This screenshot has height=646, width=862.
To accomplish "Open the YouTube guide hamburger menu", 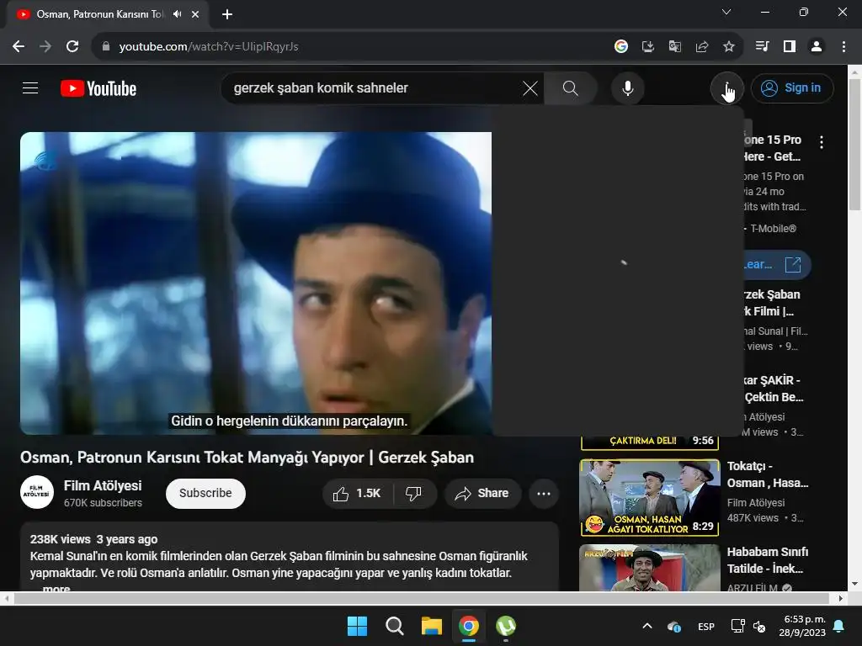I will coord(30,87).
